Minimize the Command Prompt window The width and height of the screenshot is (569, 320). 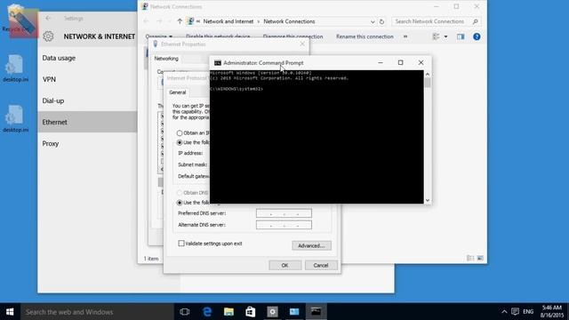(381, 62)
